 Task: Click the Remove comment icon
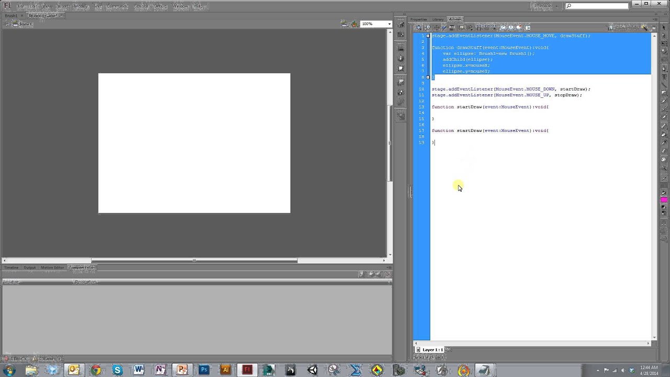click(519, 27)
